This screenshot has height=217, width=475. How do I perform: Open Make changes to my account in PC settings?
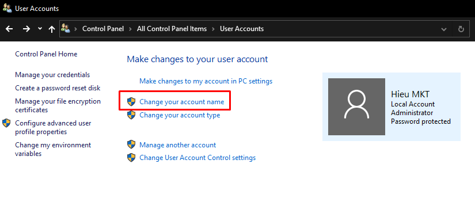coord(206,81)
